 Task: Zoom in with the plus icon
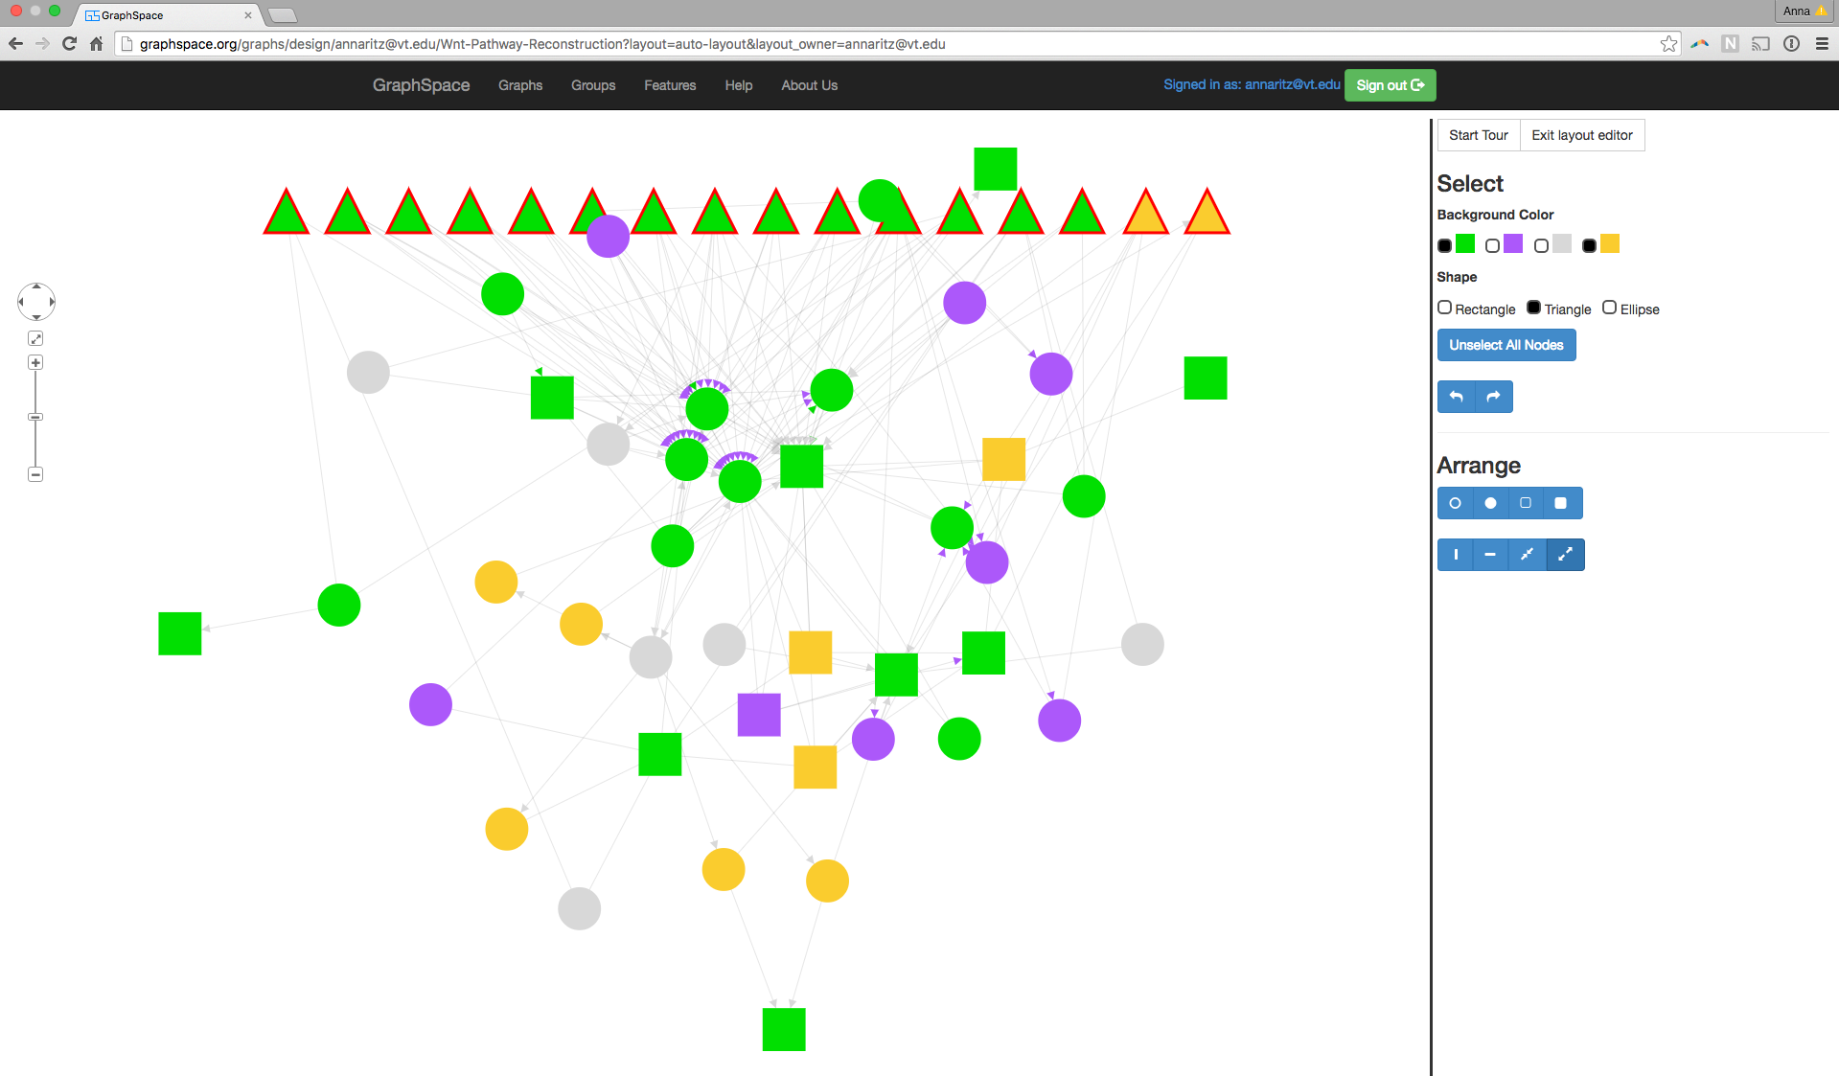tap(35, 362)
